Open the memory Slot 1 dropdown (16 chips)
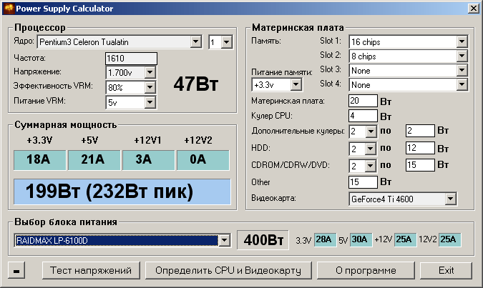The width and height of the screenshot is (483, 288). [x=409, y=41]
